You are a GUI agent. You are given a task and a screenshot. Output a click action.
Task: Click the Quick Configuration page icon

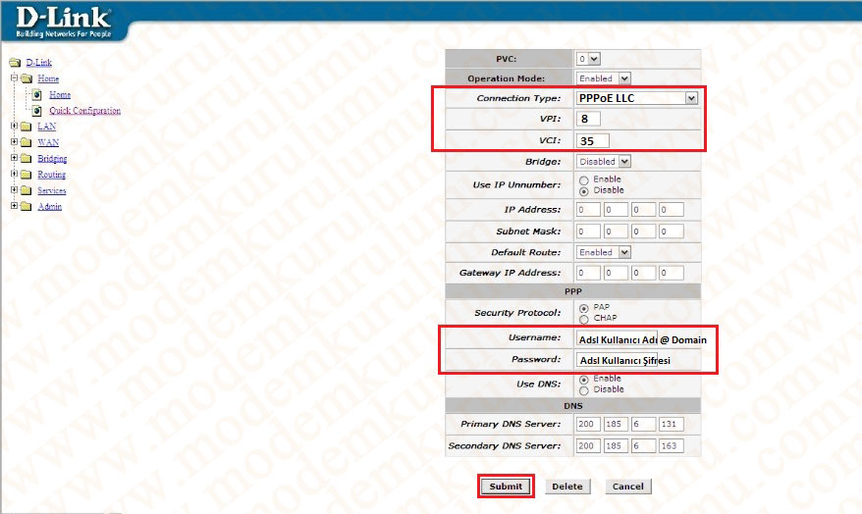point(37,111)
